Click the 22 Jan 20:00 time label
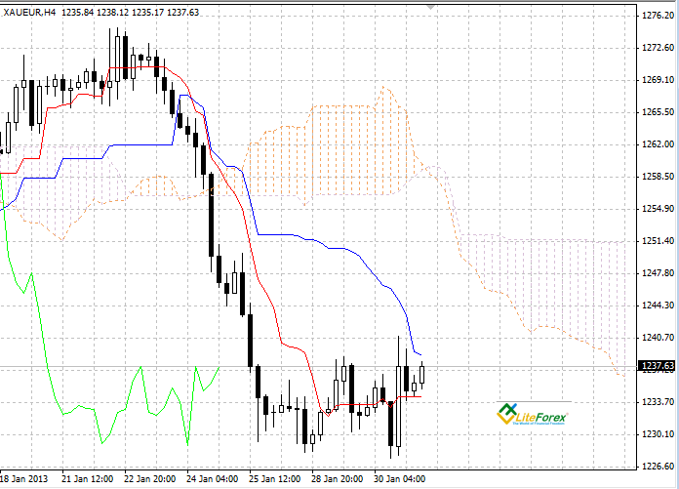Screen dimensions: 679x489 point(150,479)
